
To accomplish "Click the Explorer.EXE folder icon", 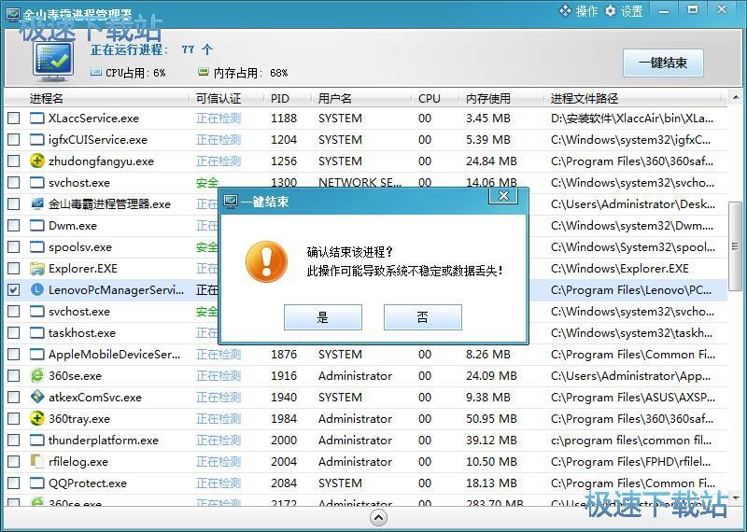I will coord(37,268).
